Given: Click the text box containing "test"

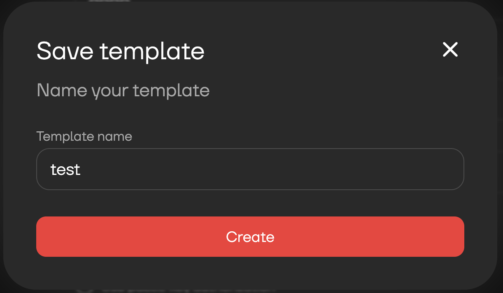Looking at the screenshot, I should (x=250, y=169).
